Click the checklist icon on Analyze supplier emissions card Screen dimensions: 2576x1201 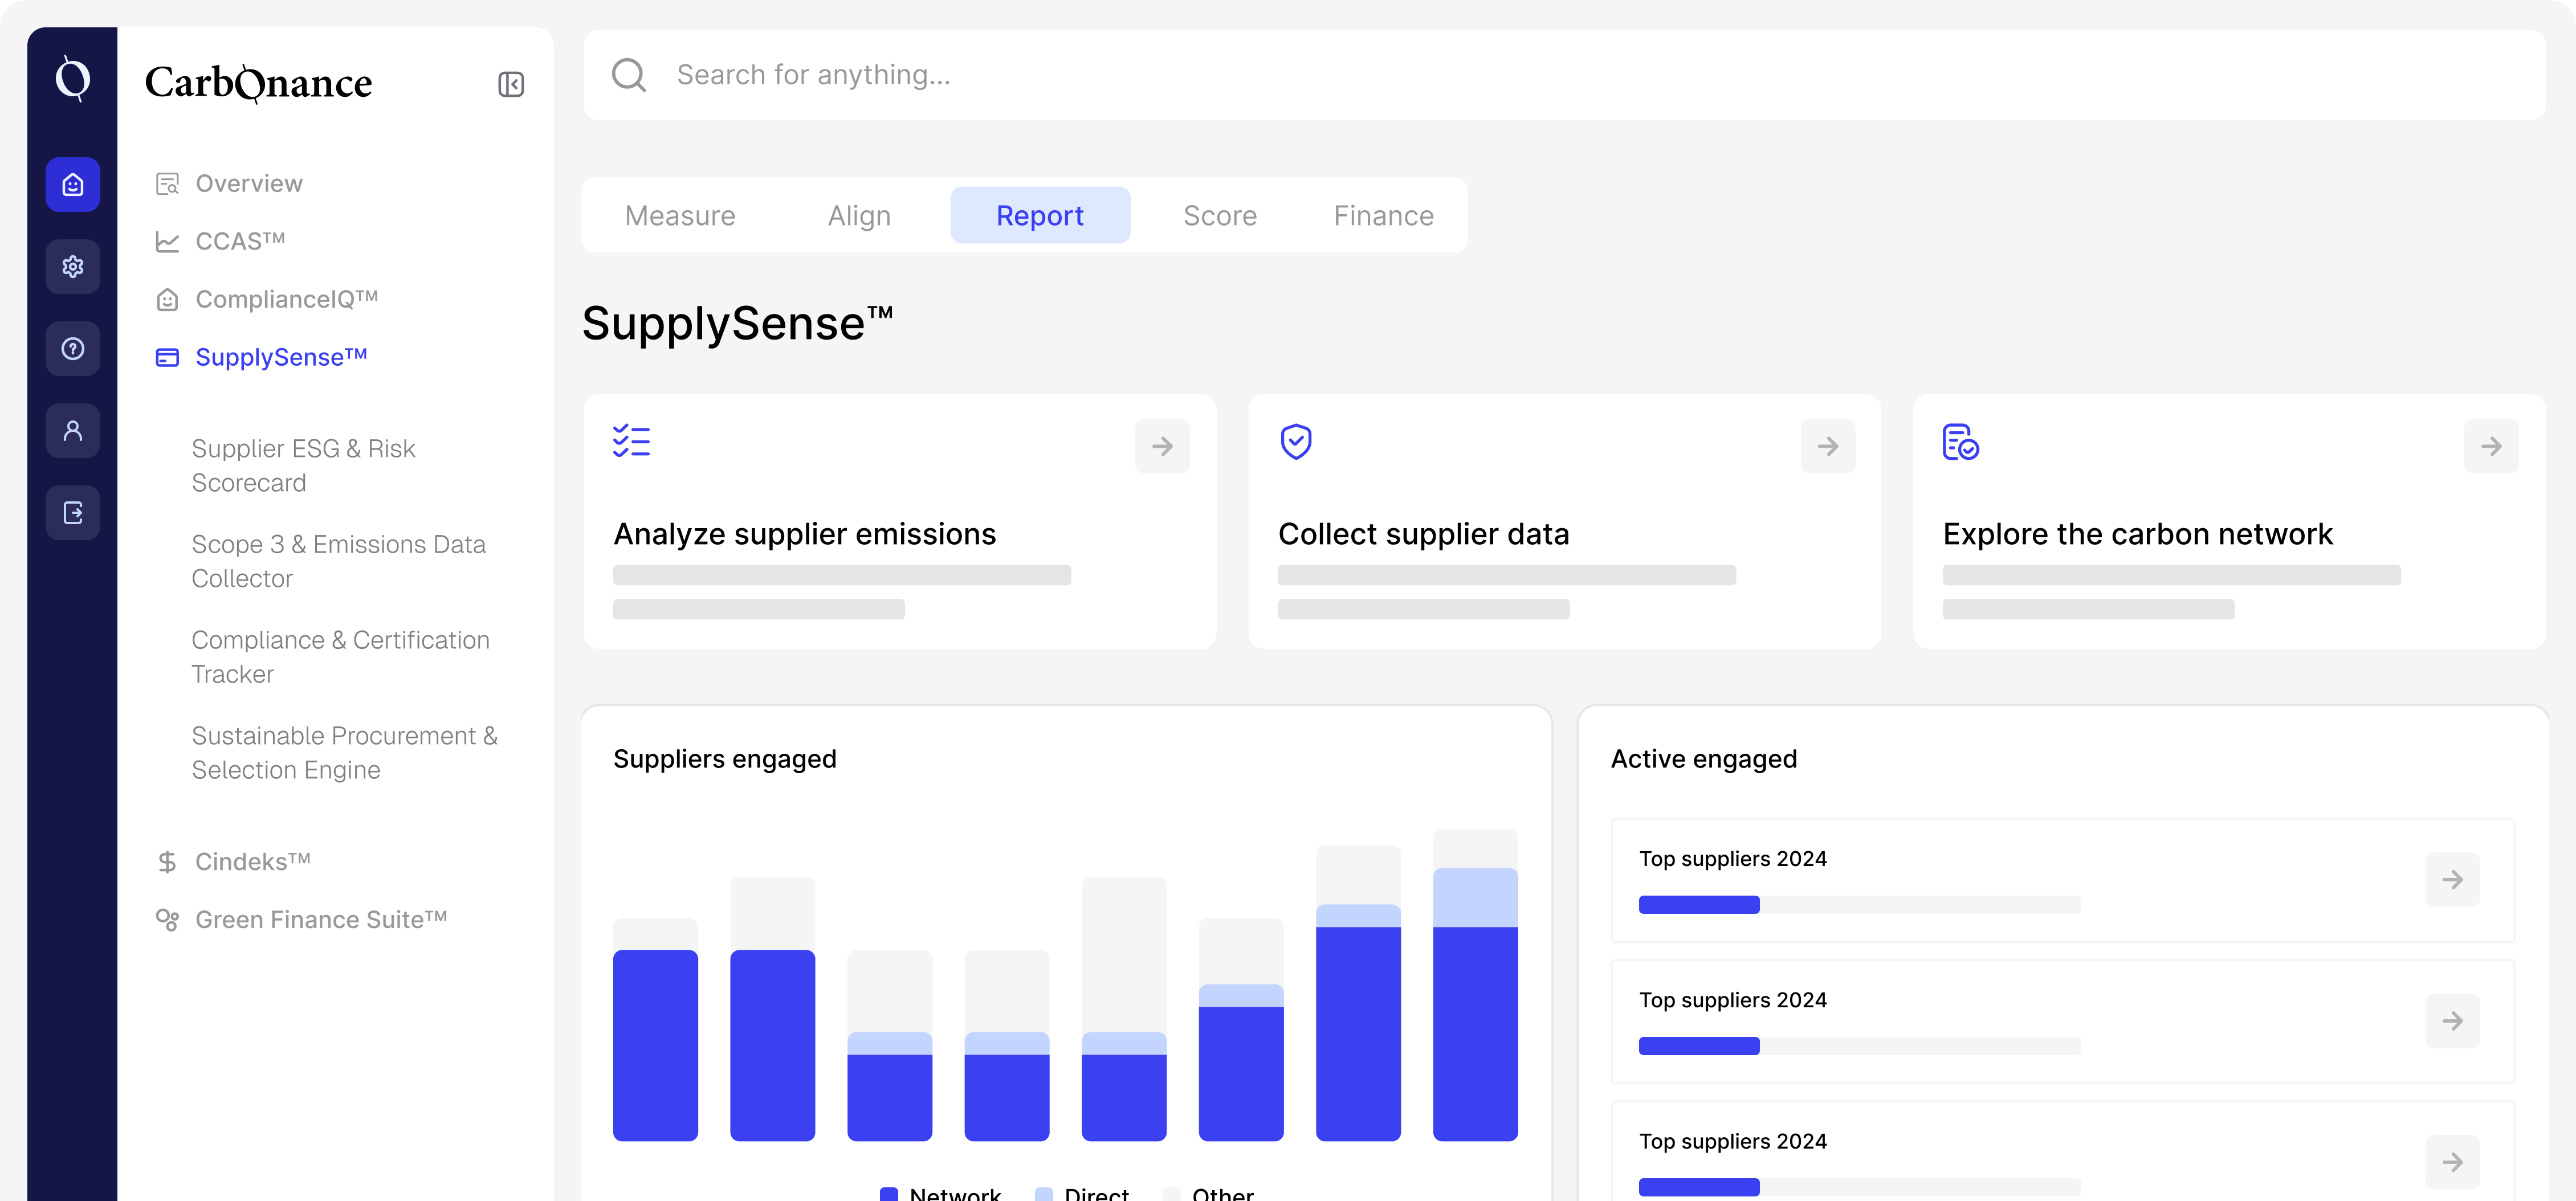pos(632,441)
